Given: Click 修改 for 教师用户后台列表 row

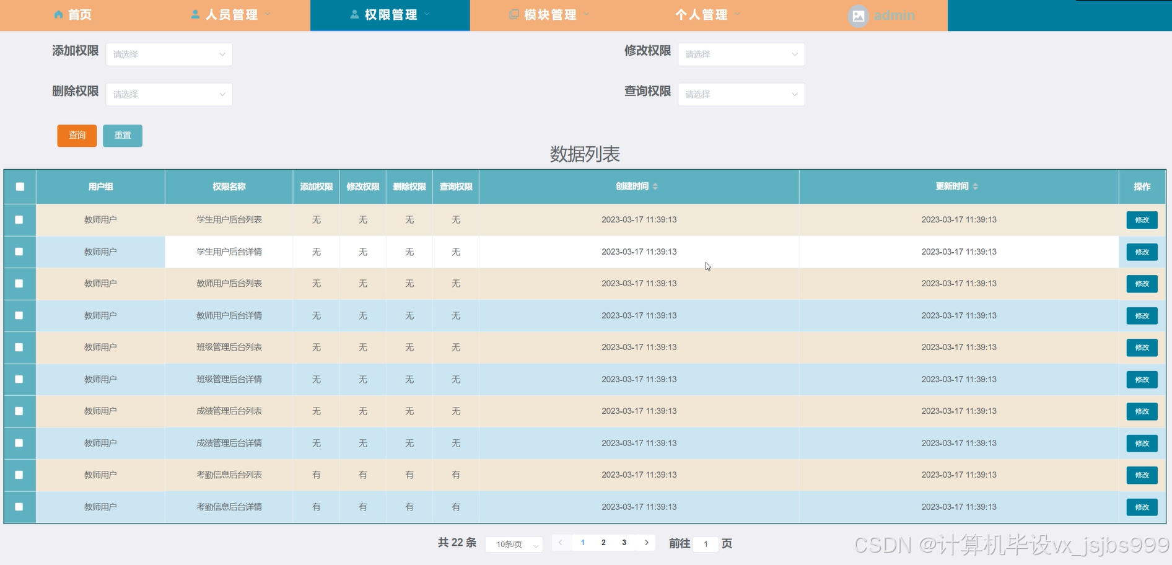Looking at the screenshot, I should click(x=1142, y=284).
